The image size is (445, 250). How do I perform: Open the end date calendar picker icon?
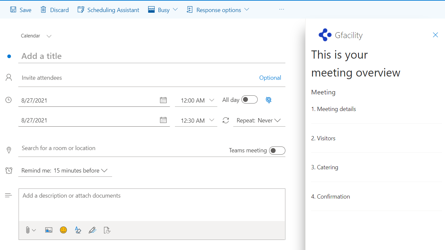point(163,120)
